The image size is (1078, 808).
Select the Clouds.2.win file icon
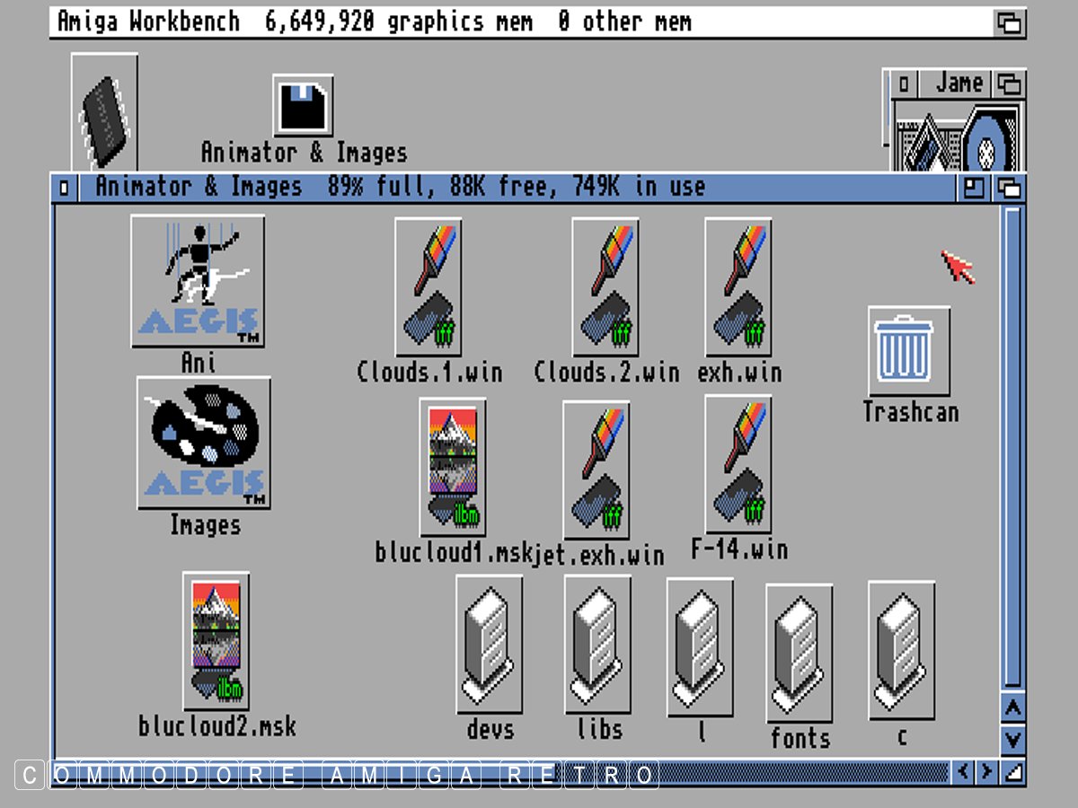pos(605,287)
